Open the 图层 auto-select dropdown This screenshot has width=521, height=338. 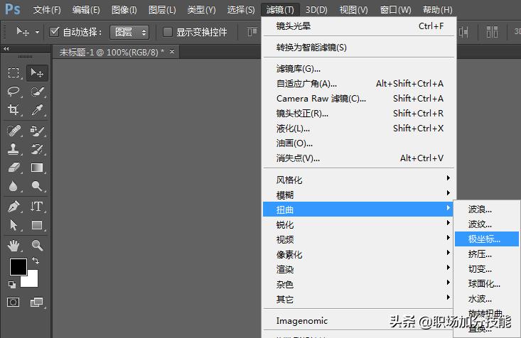(x=129, y=32)
